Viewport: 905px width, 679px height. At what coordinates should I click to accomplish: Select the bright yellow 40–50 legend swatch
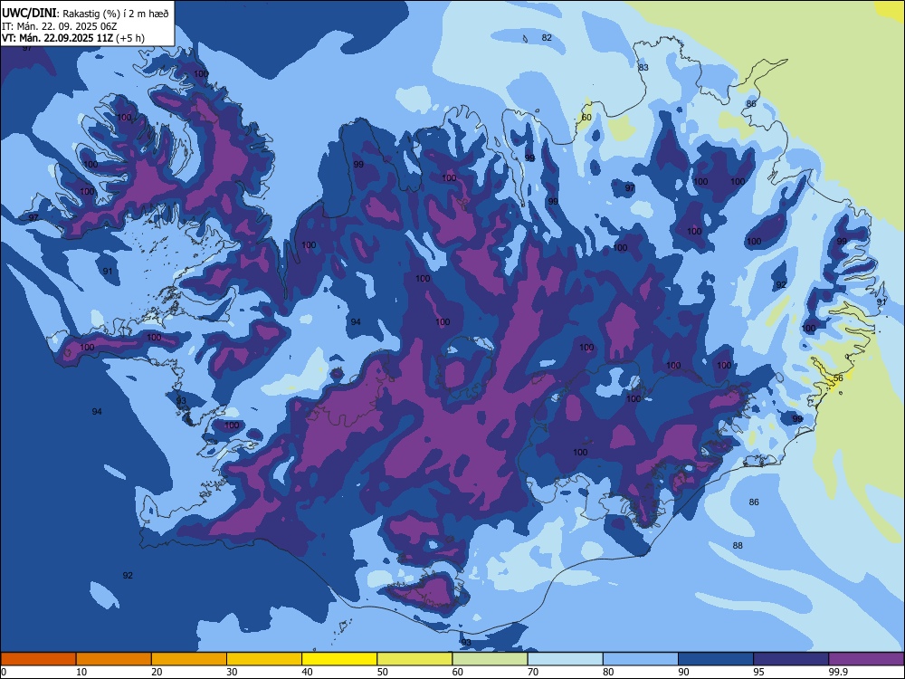tap(339, 659)
